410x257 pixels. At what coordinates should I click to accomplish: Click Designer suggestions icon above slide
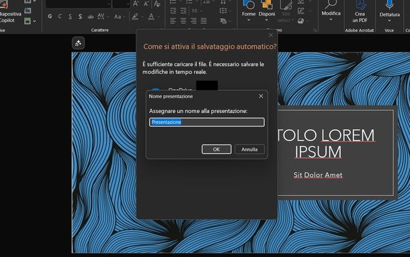(78, 43)
